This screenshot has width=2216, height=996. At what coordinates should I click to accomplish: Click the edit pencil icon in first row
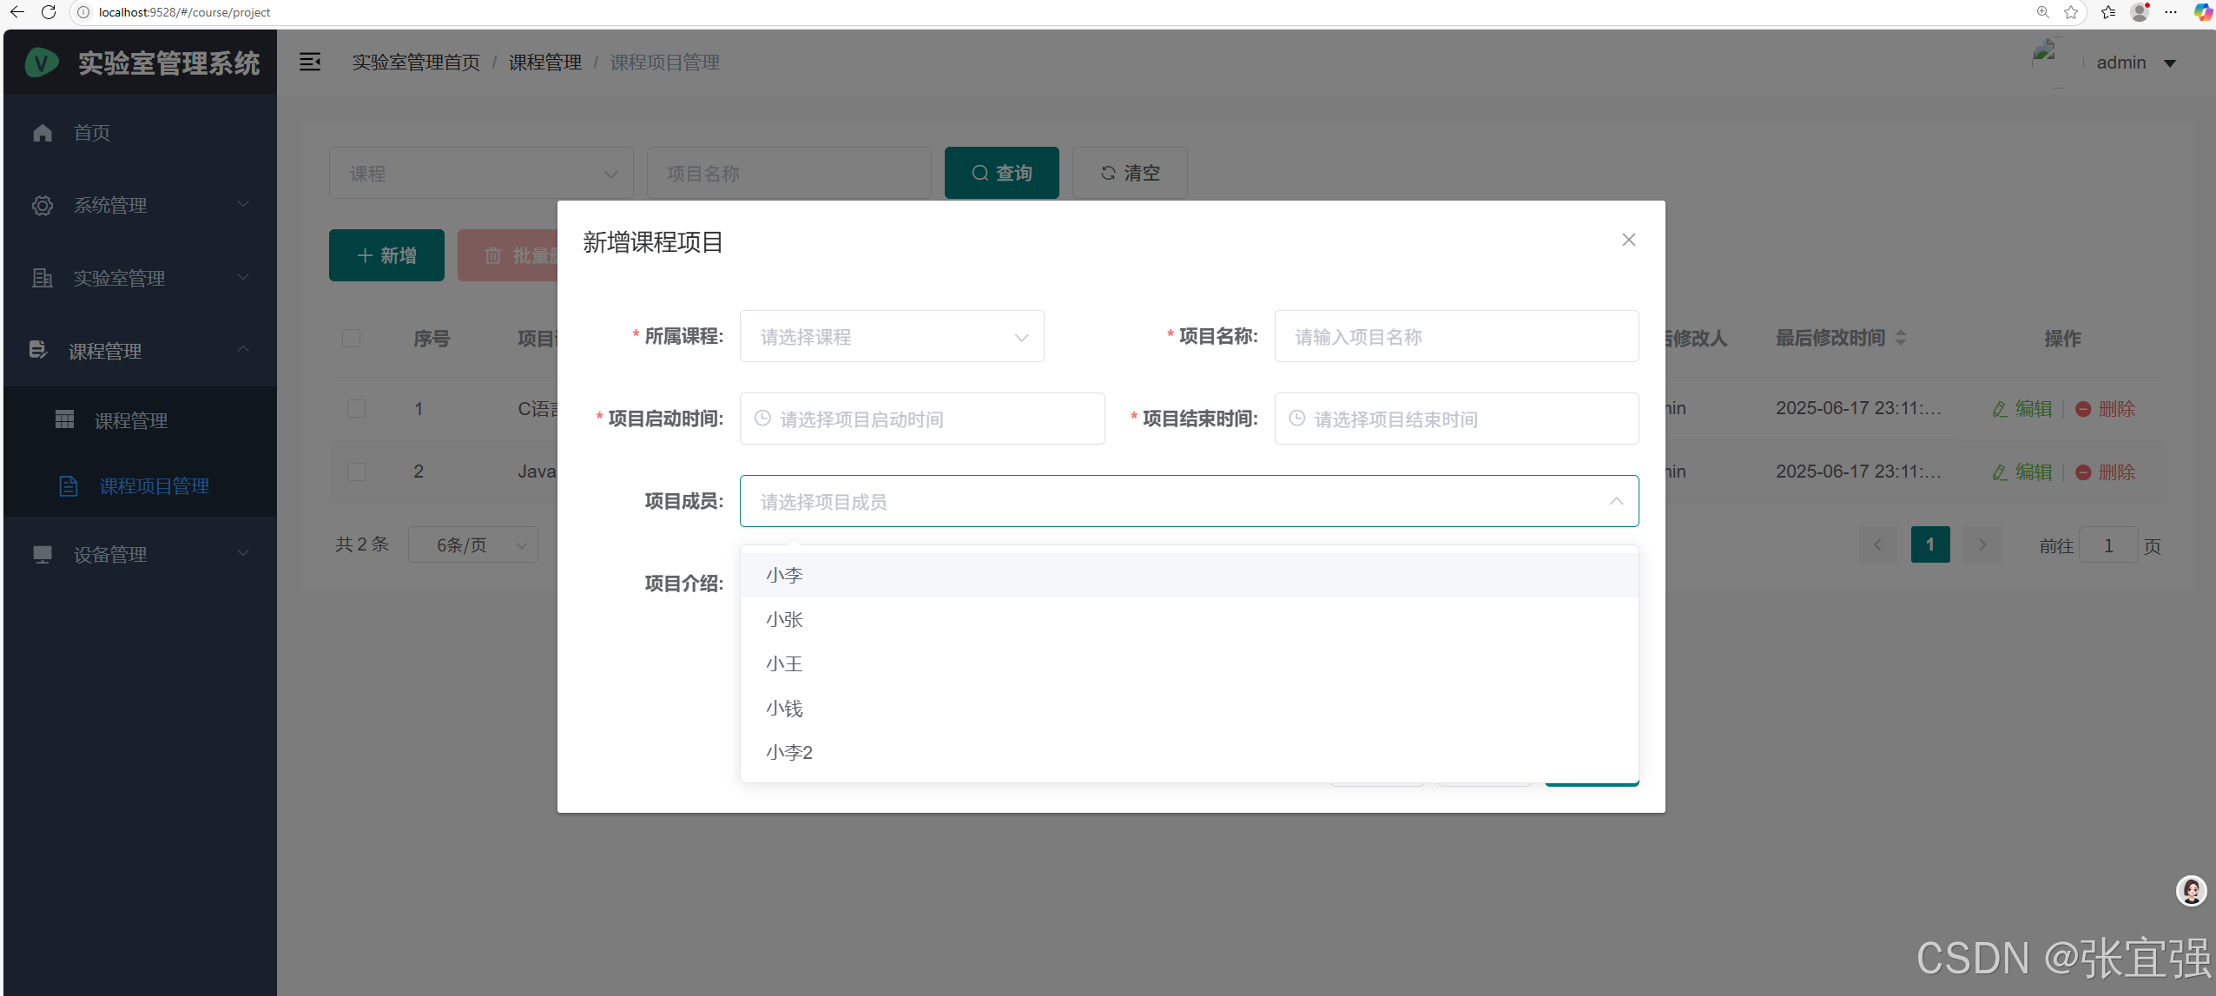point(2000,409)
